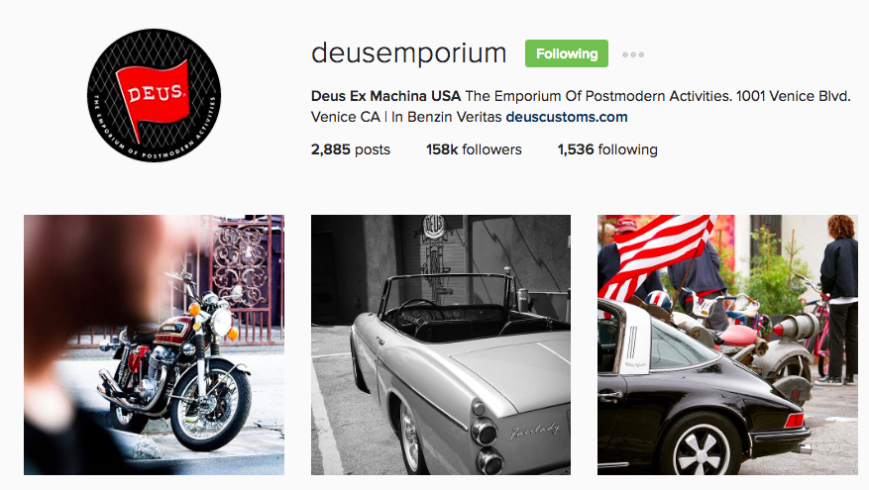The height and width of the screenshot is (490, 869).
Task: Click the motorcycle's round headlight
Action: click(222, 322)
